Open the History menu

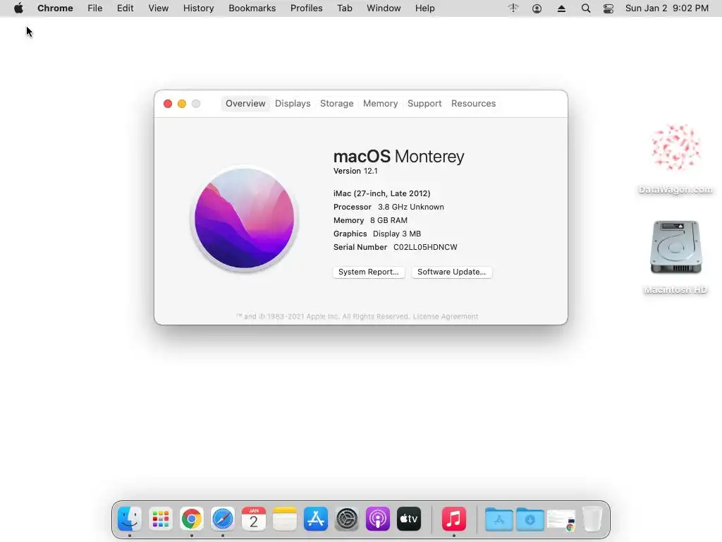(x=198, y=8)
